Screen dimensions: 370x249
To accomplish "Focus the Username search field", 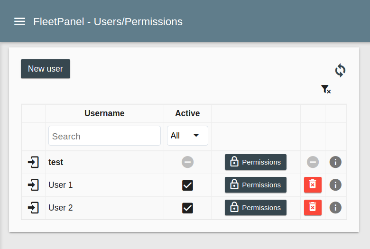I will [x=104, y=136].
